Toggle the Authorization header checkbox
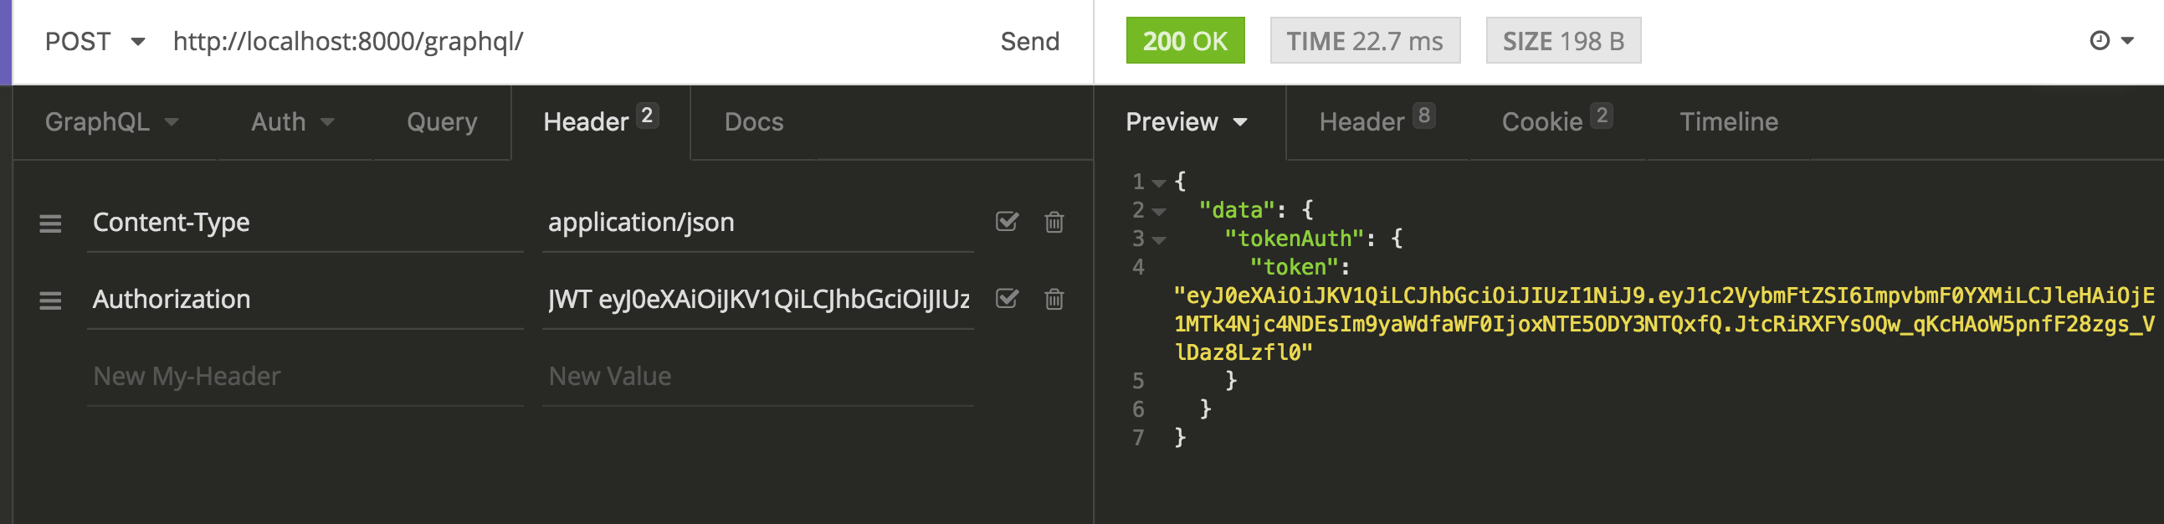This screenshot has height=524, width=2164. [1007, 299]
